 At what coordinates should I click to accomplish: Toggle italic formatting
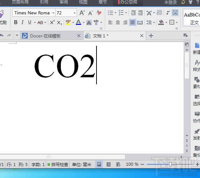click(x=22, y=22)
